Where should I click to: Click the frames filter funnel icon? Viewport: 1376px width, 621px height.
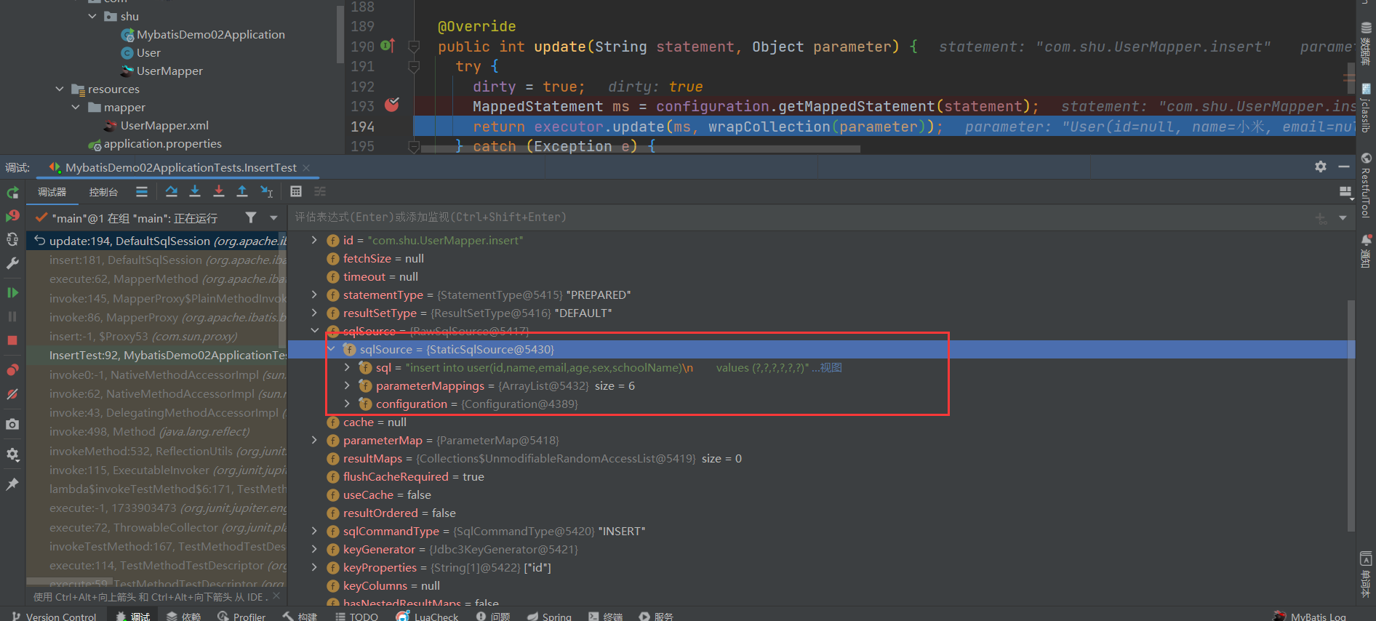(x=251, y=217)
